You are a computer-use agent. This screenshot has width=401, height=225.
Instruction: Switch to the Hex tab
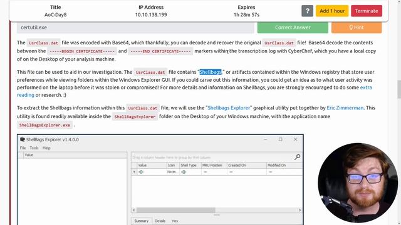pos(175,221)
